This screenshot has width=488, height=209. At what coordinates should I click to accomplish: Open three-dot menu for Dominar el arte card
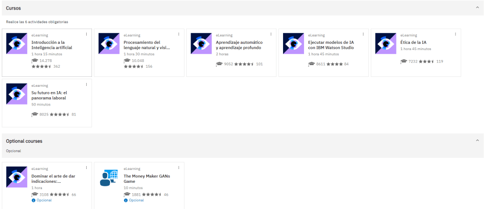tap(86, 167)
